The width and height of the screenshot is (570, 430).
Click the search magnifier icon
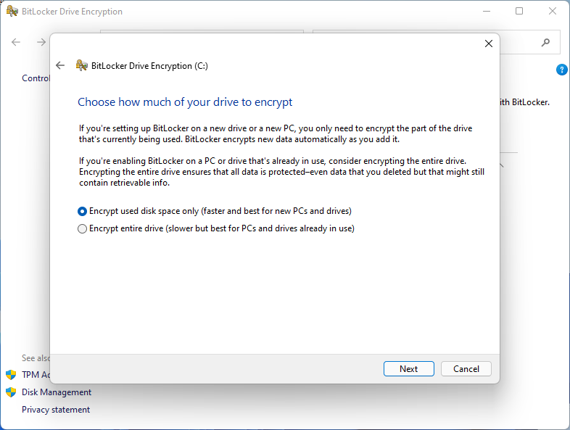pos(546,43)
